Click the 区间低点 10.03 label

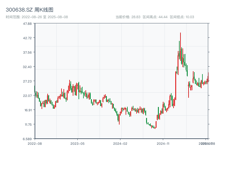tap(182, 17)
